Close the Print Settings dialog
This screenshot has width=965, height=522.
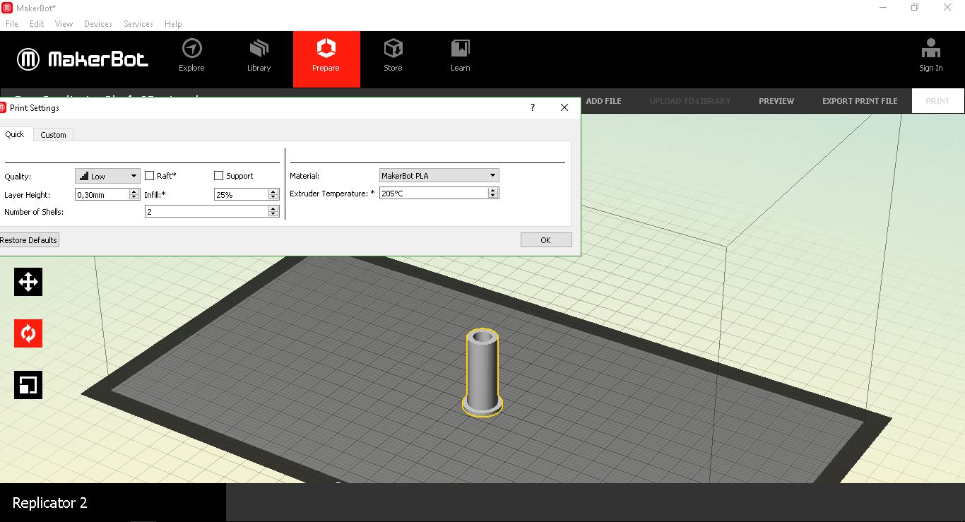tap(564, 107)
